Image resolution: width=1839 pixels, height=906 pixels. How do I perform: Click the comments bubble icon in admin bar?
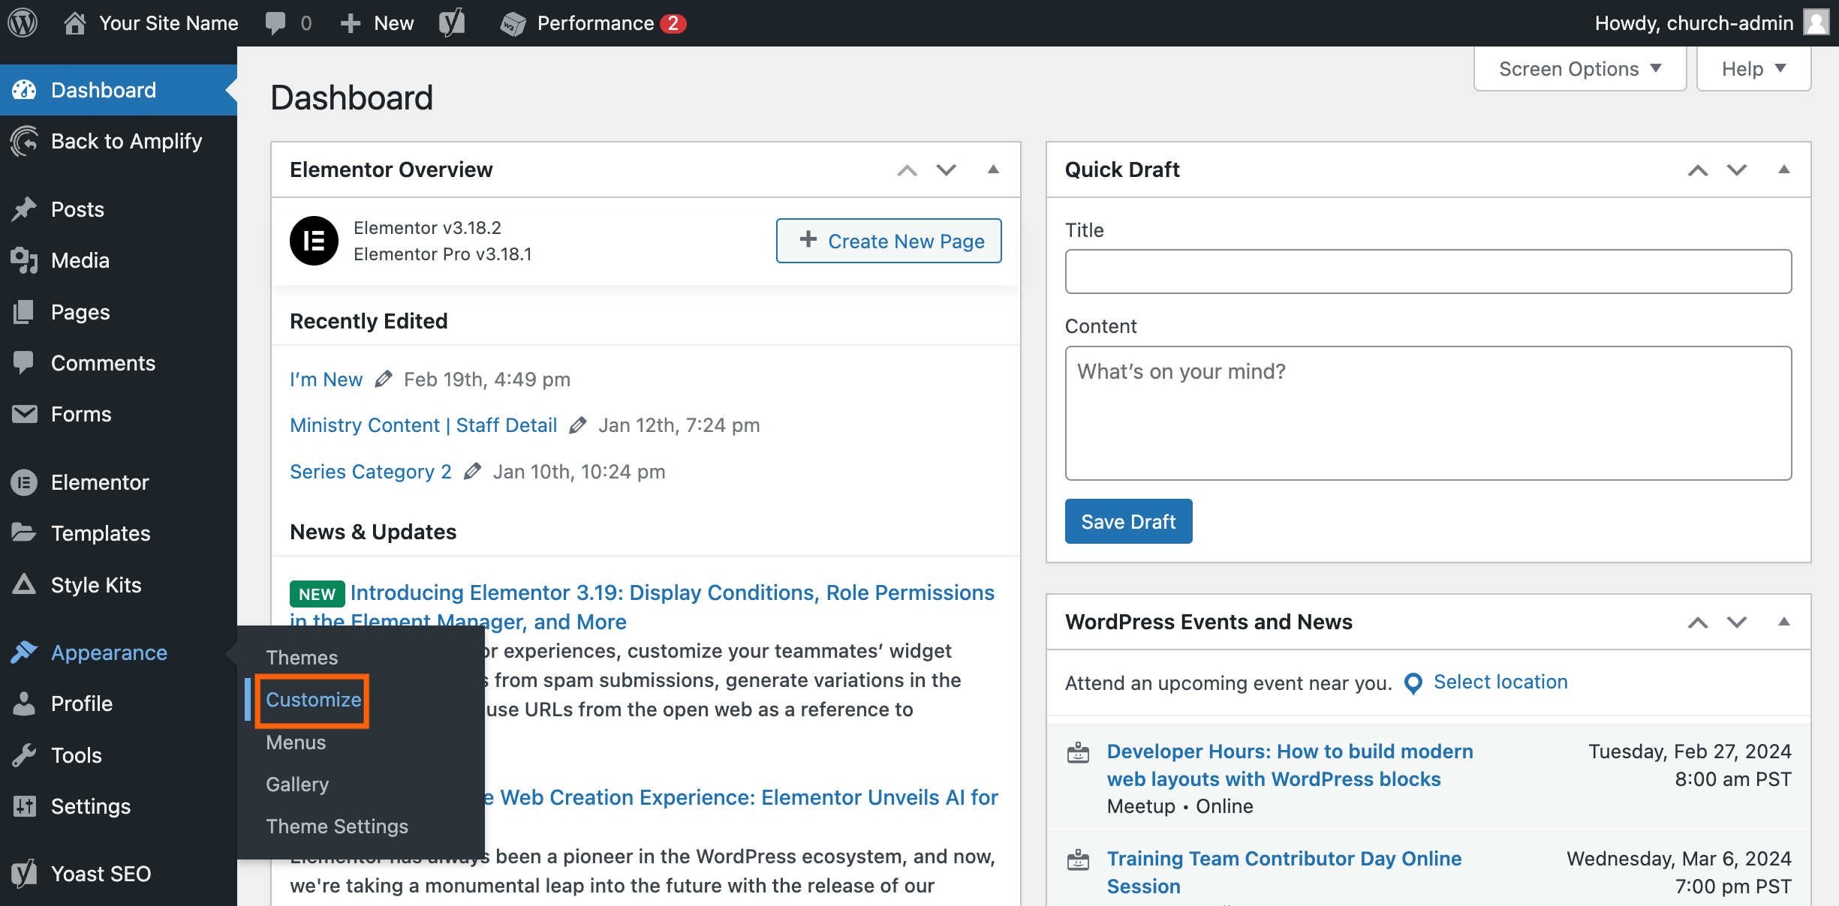(275, 22)
